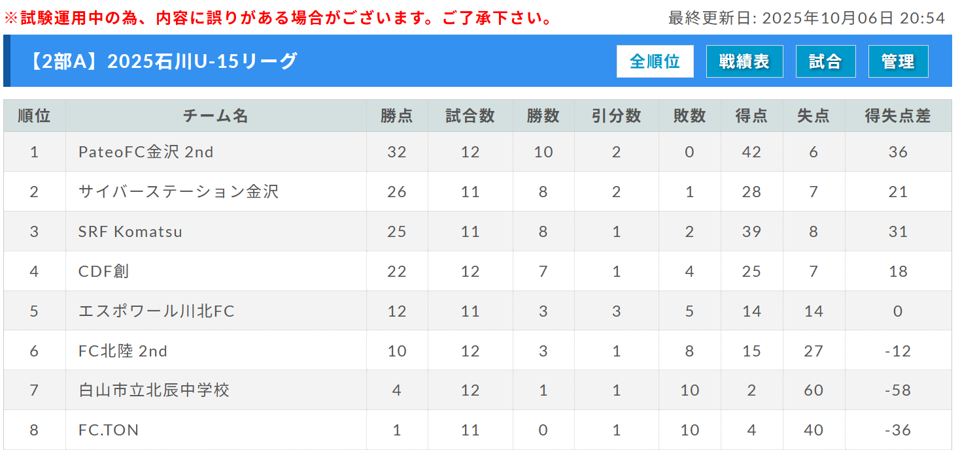Click the 順位 column header
This screenshot has height=457, width=960.
pos(34,116)
